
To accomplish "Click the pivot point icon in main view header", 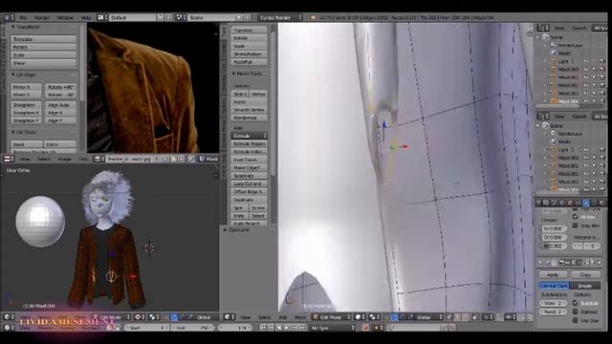I will [x=374, y=317].
